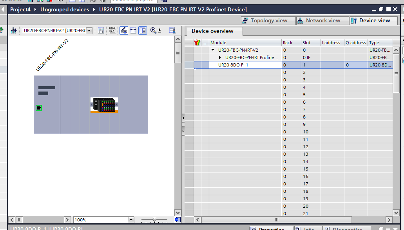Click the Rack column header

tap(291, 43)
